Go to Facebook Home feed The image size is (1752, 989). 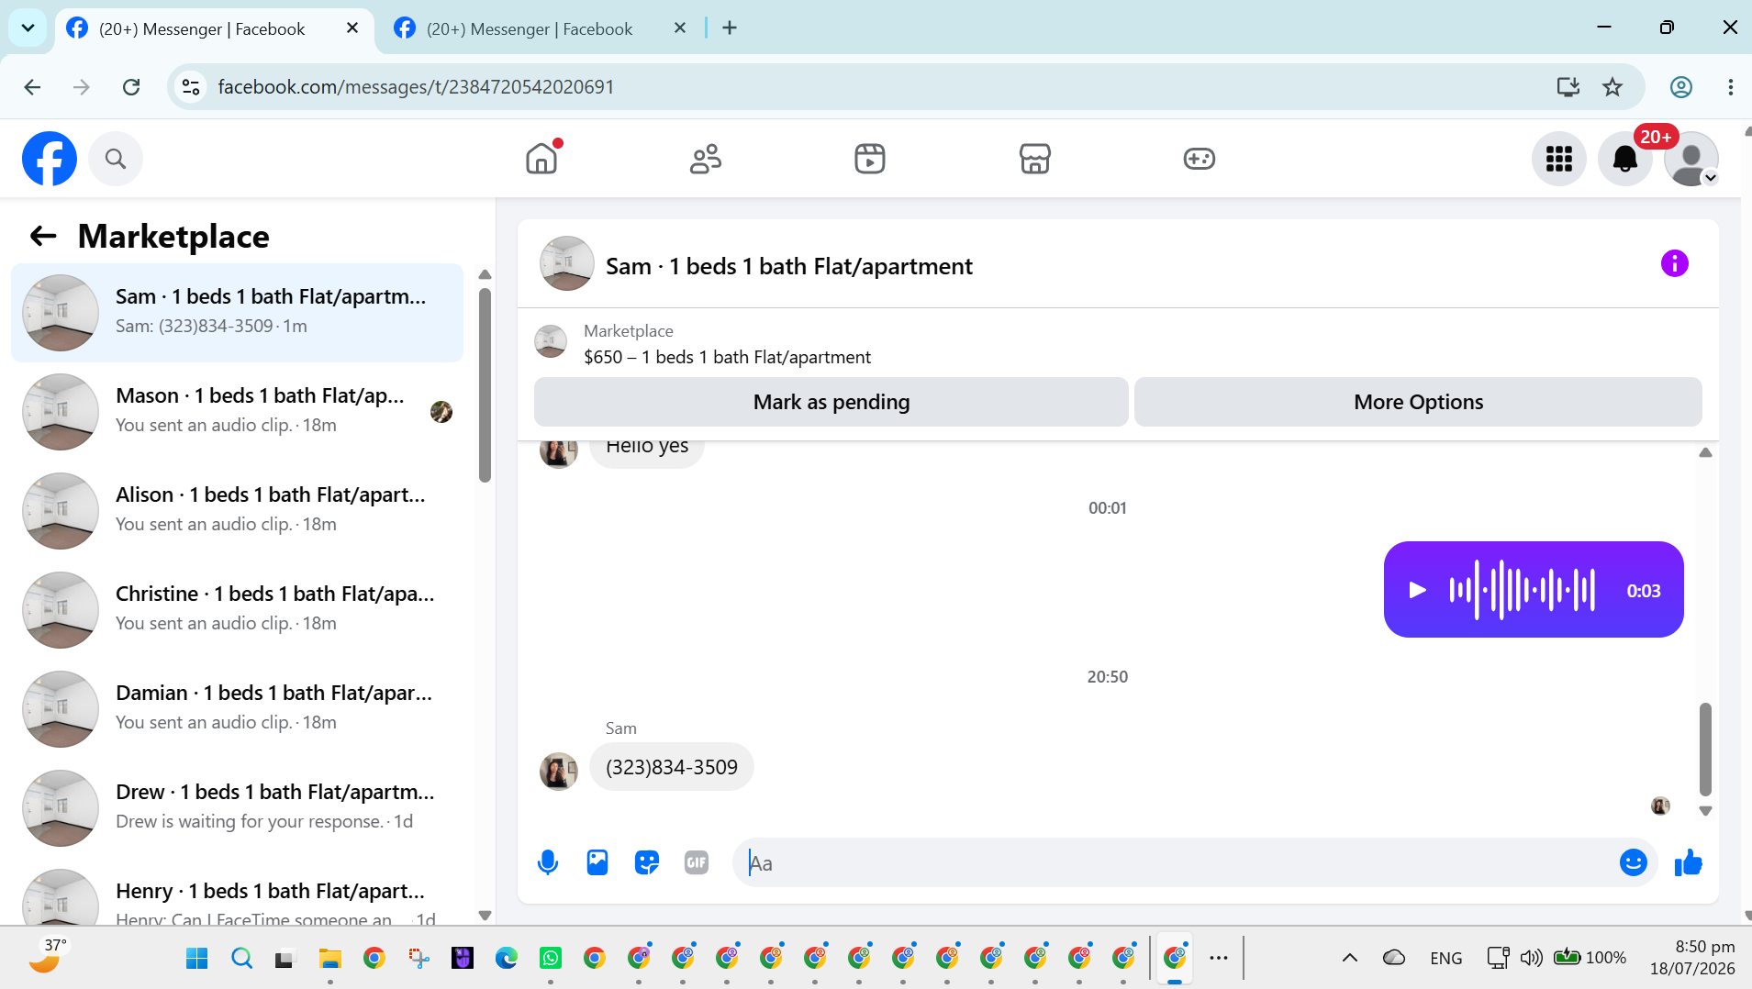(x=541, y=159)
